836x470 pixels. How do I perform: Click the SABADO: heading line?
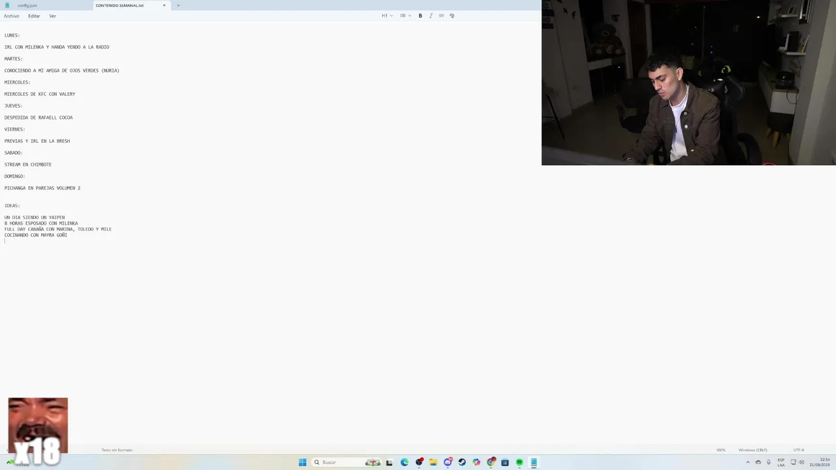click(x=14, y=153)
